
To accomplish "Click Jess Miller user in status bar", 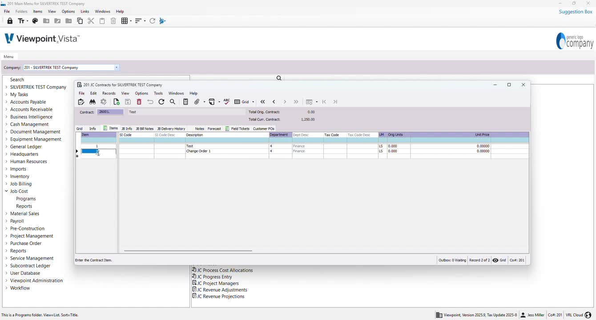I will click(532, 315).
